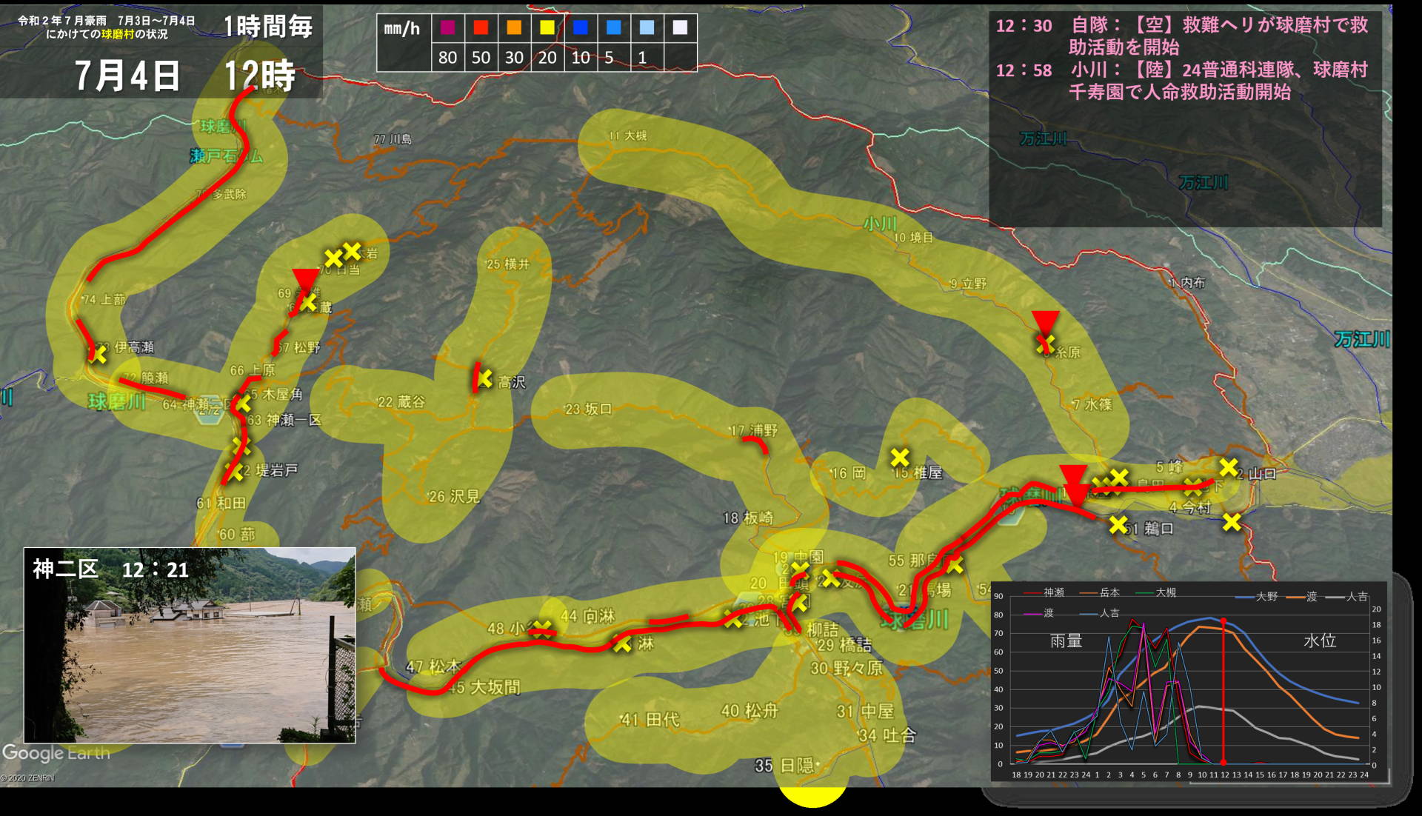Click the 7 水篠 map label

[x=1092, y=404]
